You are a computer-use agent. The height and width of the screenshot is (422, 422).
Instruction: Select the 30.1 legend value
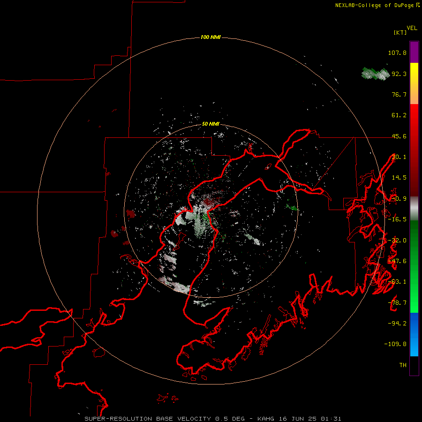click(399, 157)
